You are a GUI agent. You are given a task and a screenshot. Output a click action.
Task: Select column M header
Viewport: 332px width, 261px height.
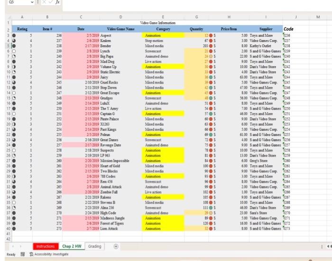click(x=318, y=17)
